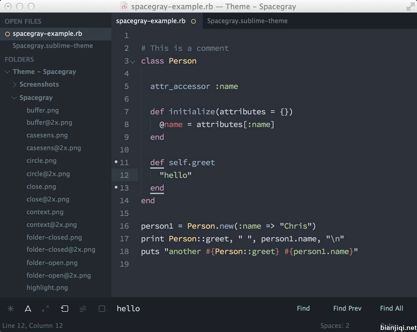Open folder-open.png in sidebar
Viewport: 417px width, 332px height.
tap(52, 263)
